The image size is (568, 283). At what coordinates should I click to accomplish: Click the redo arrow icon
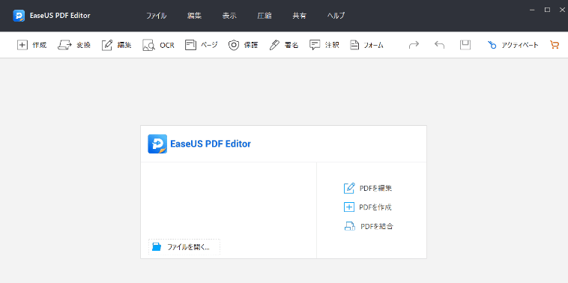(414, 45)
